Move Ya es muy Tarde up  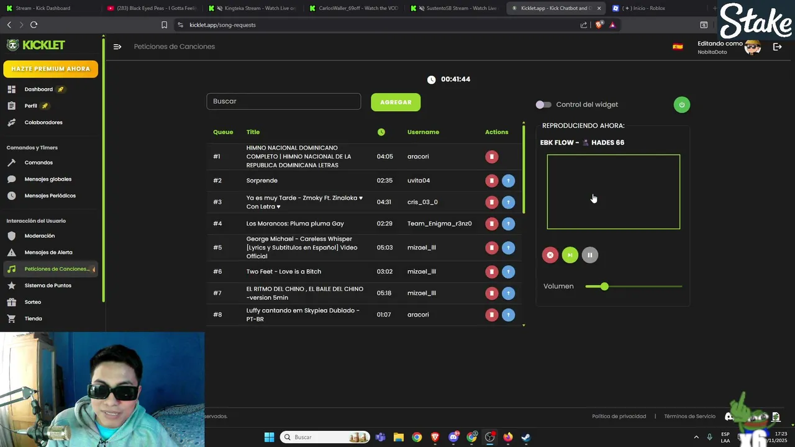508,202
